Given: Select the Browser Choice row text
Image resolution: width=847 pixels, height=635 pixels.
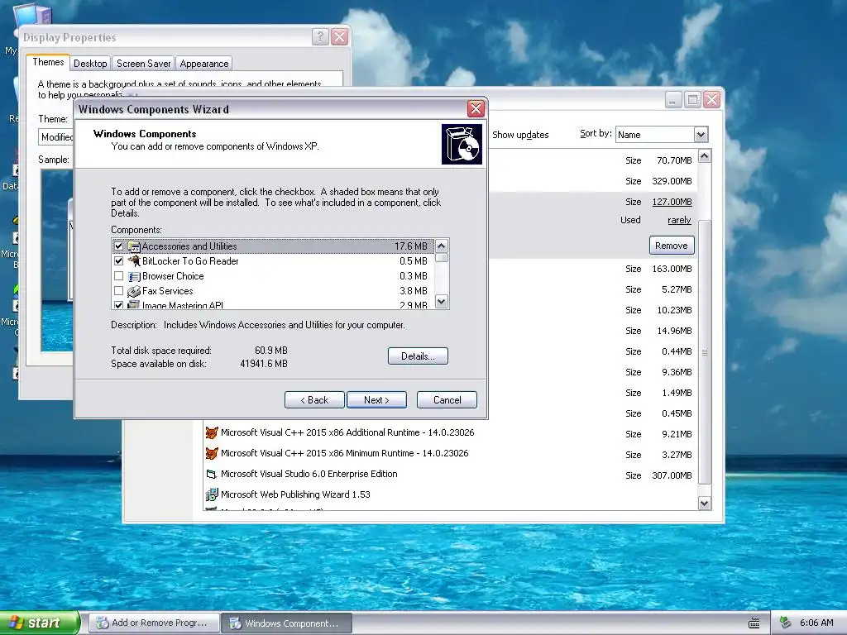Looking at the screenshot, I should tap(173, 276).
